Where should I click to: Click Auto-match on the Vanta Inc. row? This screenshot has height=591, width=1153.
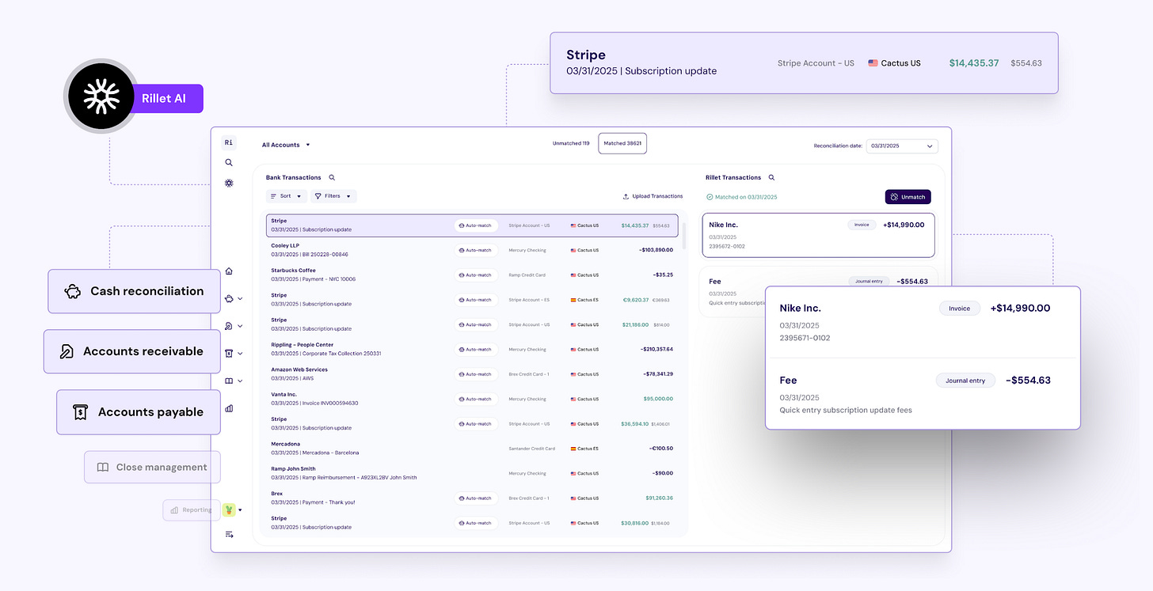pos(476,399)
